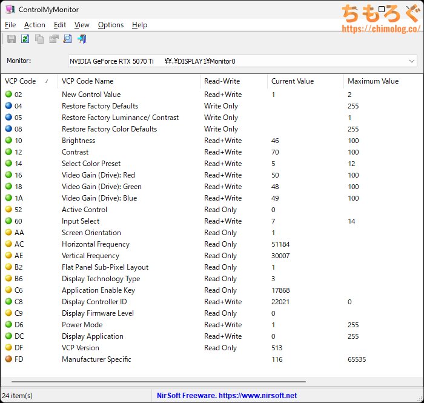Select the Select Color Preset row
This screenshot has height=403, width=424.
[212, 164]
